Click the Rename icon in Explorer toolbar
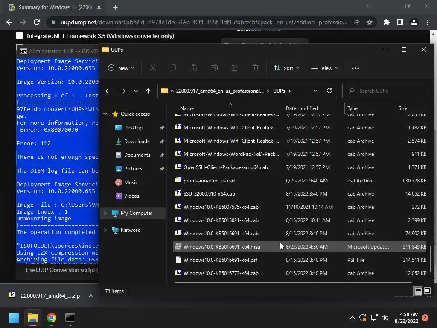437x328 pixels. [x=214, y=68]
